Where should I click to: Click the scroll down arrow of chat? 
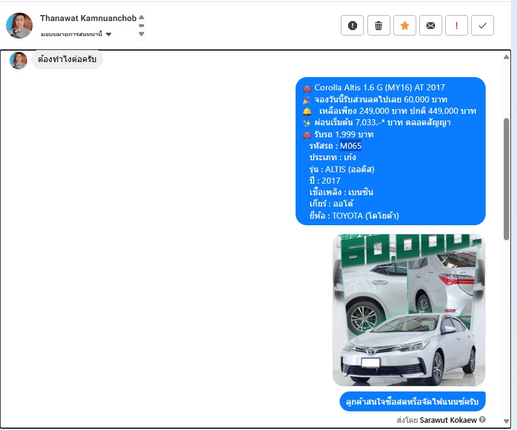pos(507,421)
